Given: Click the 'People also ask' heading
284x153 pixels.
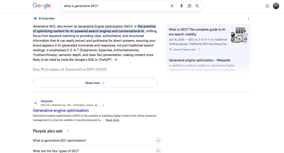Looking at the screenshot, I should [x=48, y=131].
